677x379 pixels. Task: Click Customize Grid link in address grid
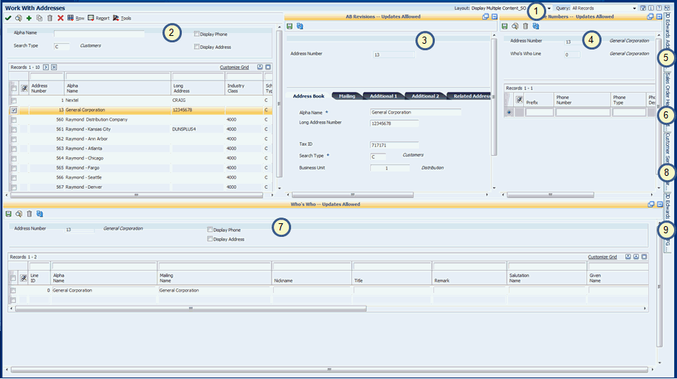tap(234, 67)
